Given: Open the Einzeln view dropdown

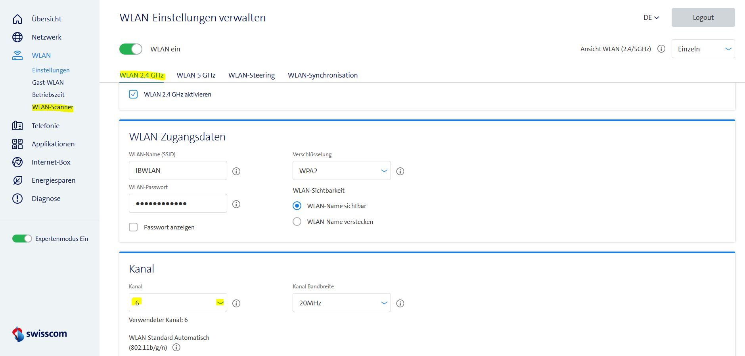Looking at the screenshot, I should tap(703, 49).
